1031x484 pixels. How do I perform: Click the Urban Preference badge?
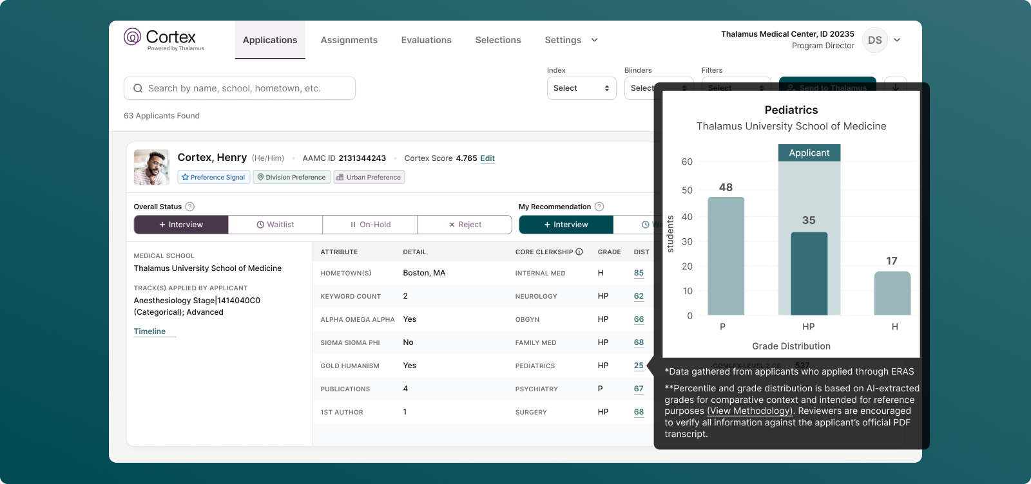(x=369, y=177)
